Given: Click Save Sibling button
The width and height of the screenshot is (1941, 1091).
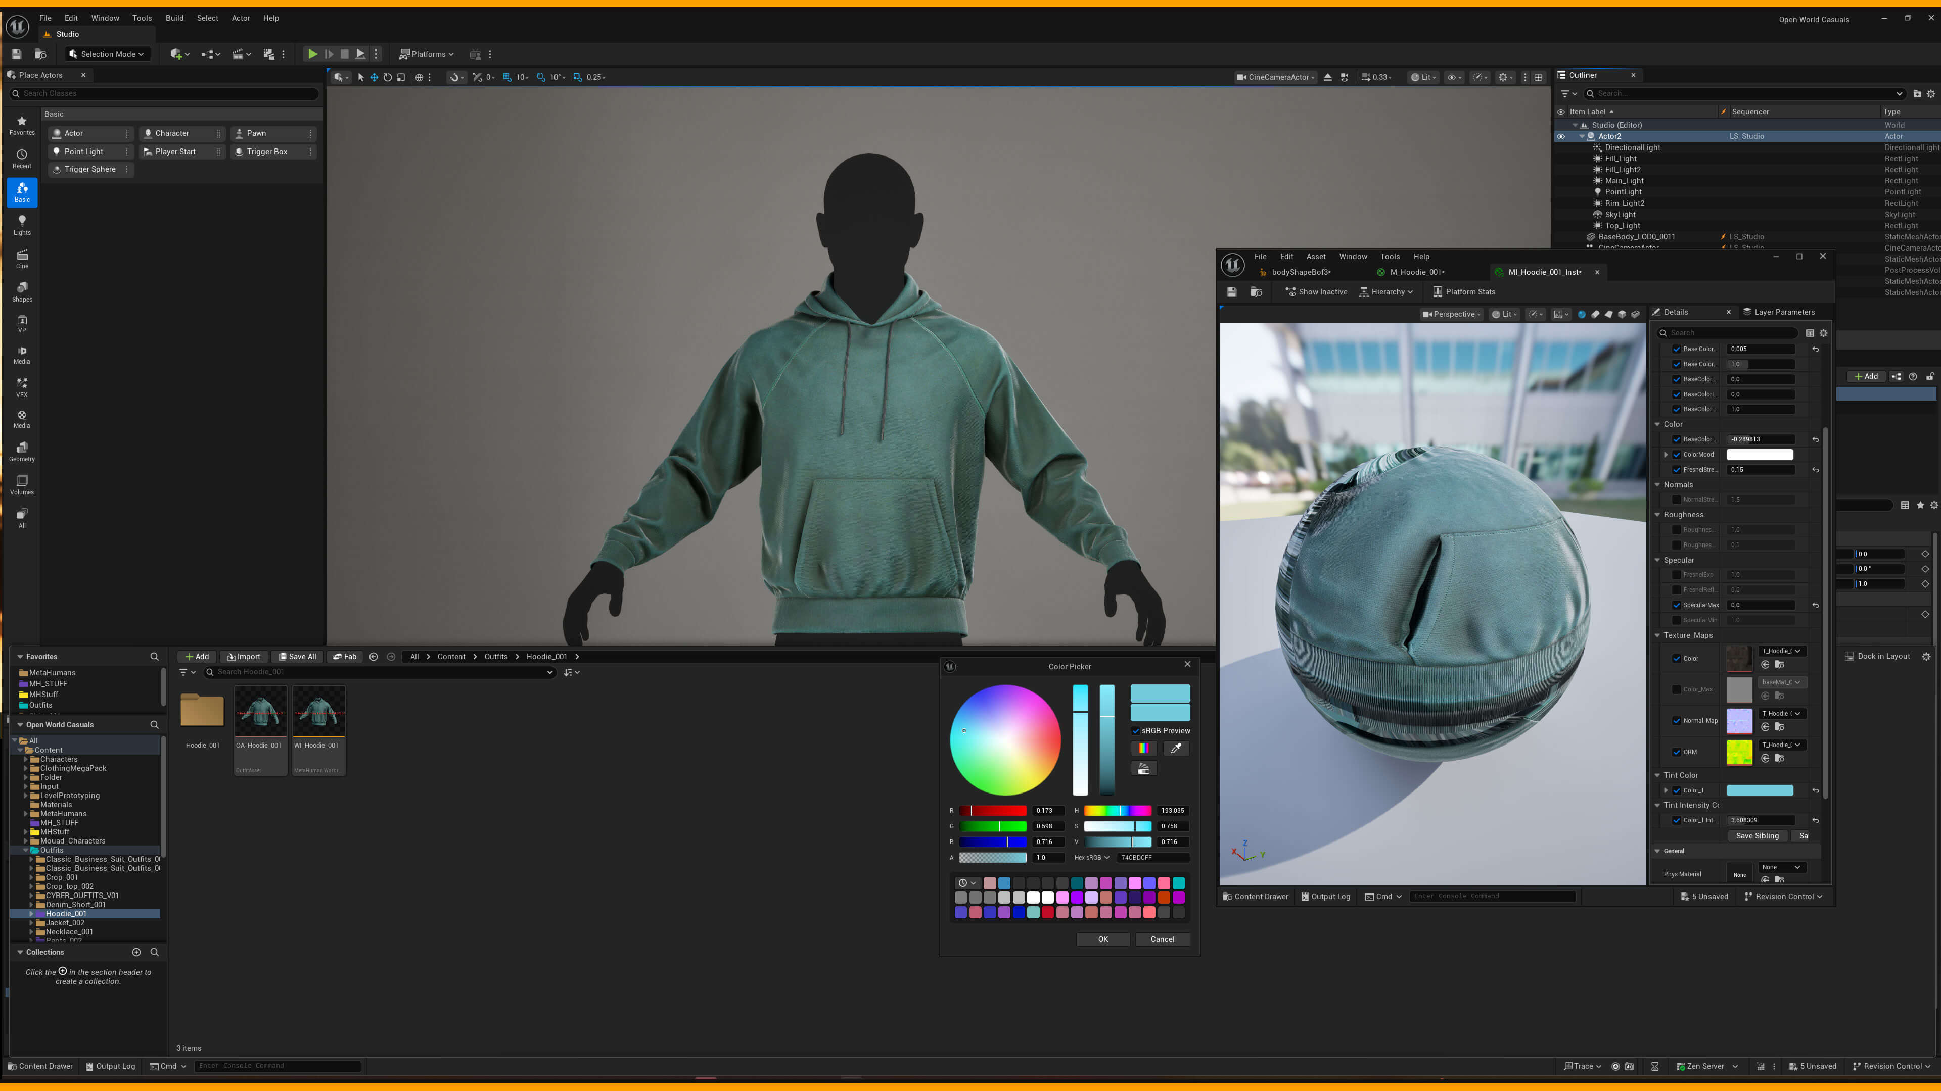Looking at the screenshot, I should coord(1757,836).
